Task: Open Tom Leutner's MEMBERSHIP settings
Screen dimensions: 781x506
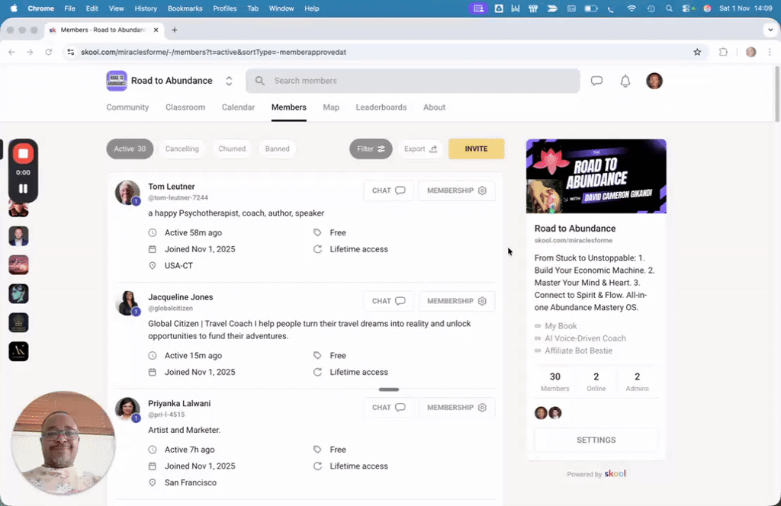Action: [457, 191]
